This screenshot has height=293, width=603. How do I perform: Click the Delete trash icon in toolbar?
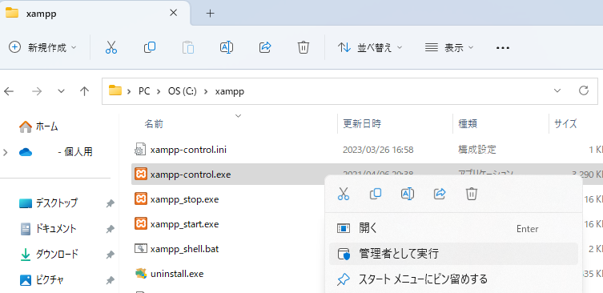coord(304,48)
